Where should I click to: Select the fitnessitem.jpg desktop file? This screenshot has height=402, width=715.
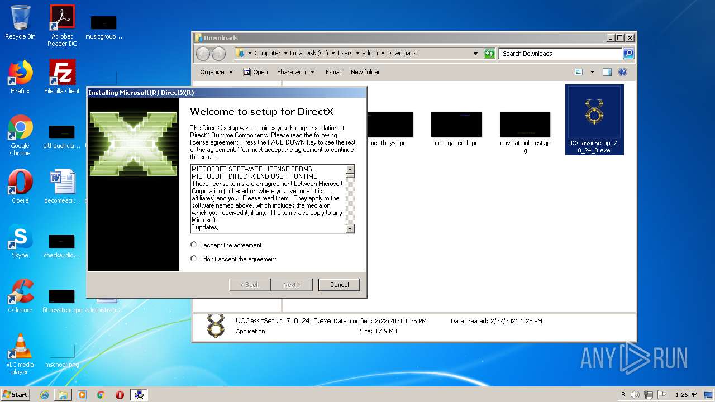tap(62, 300)
